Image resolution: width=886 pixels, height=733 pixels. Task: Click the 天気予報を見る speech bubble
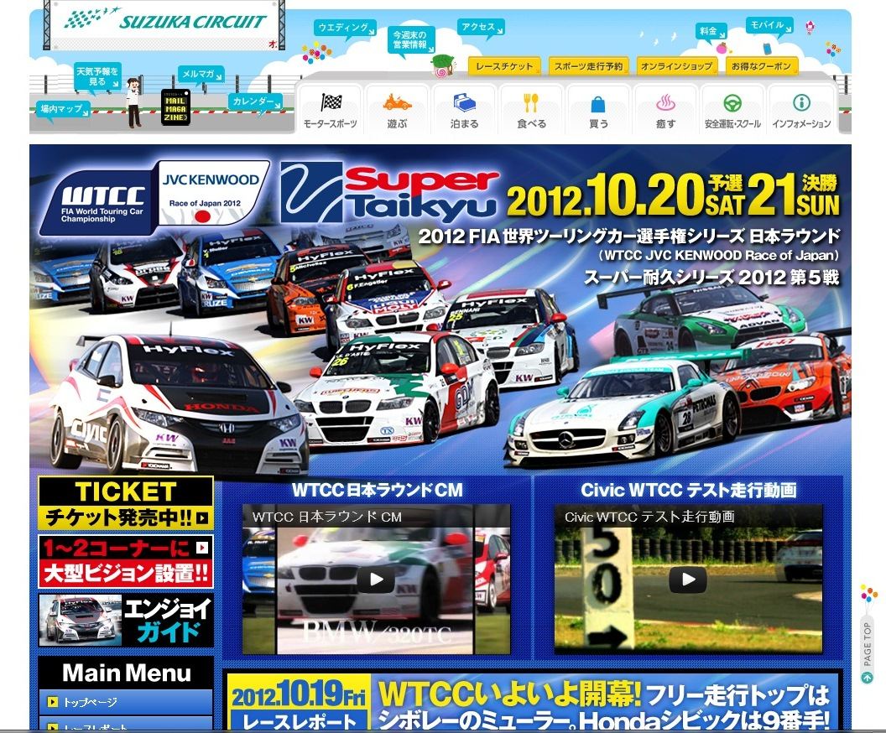click(98, 77)
